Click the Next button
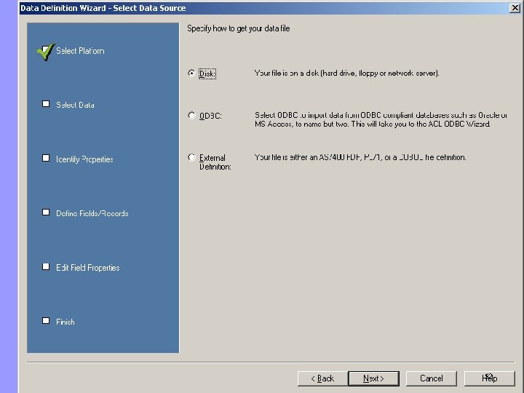 point(373,378)
